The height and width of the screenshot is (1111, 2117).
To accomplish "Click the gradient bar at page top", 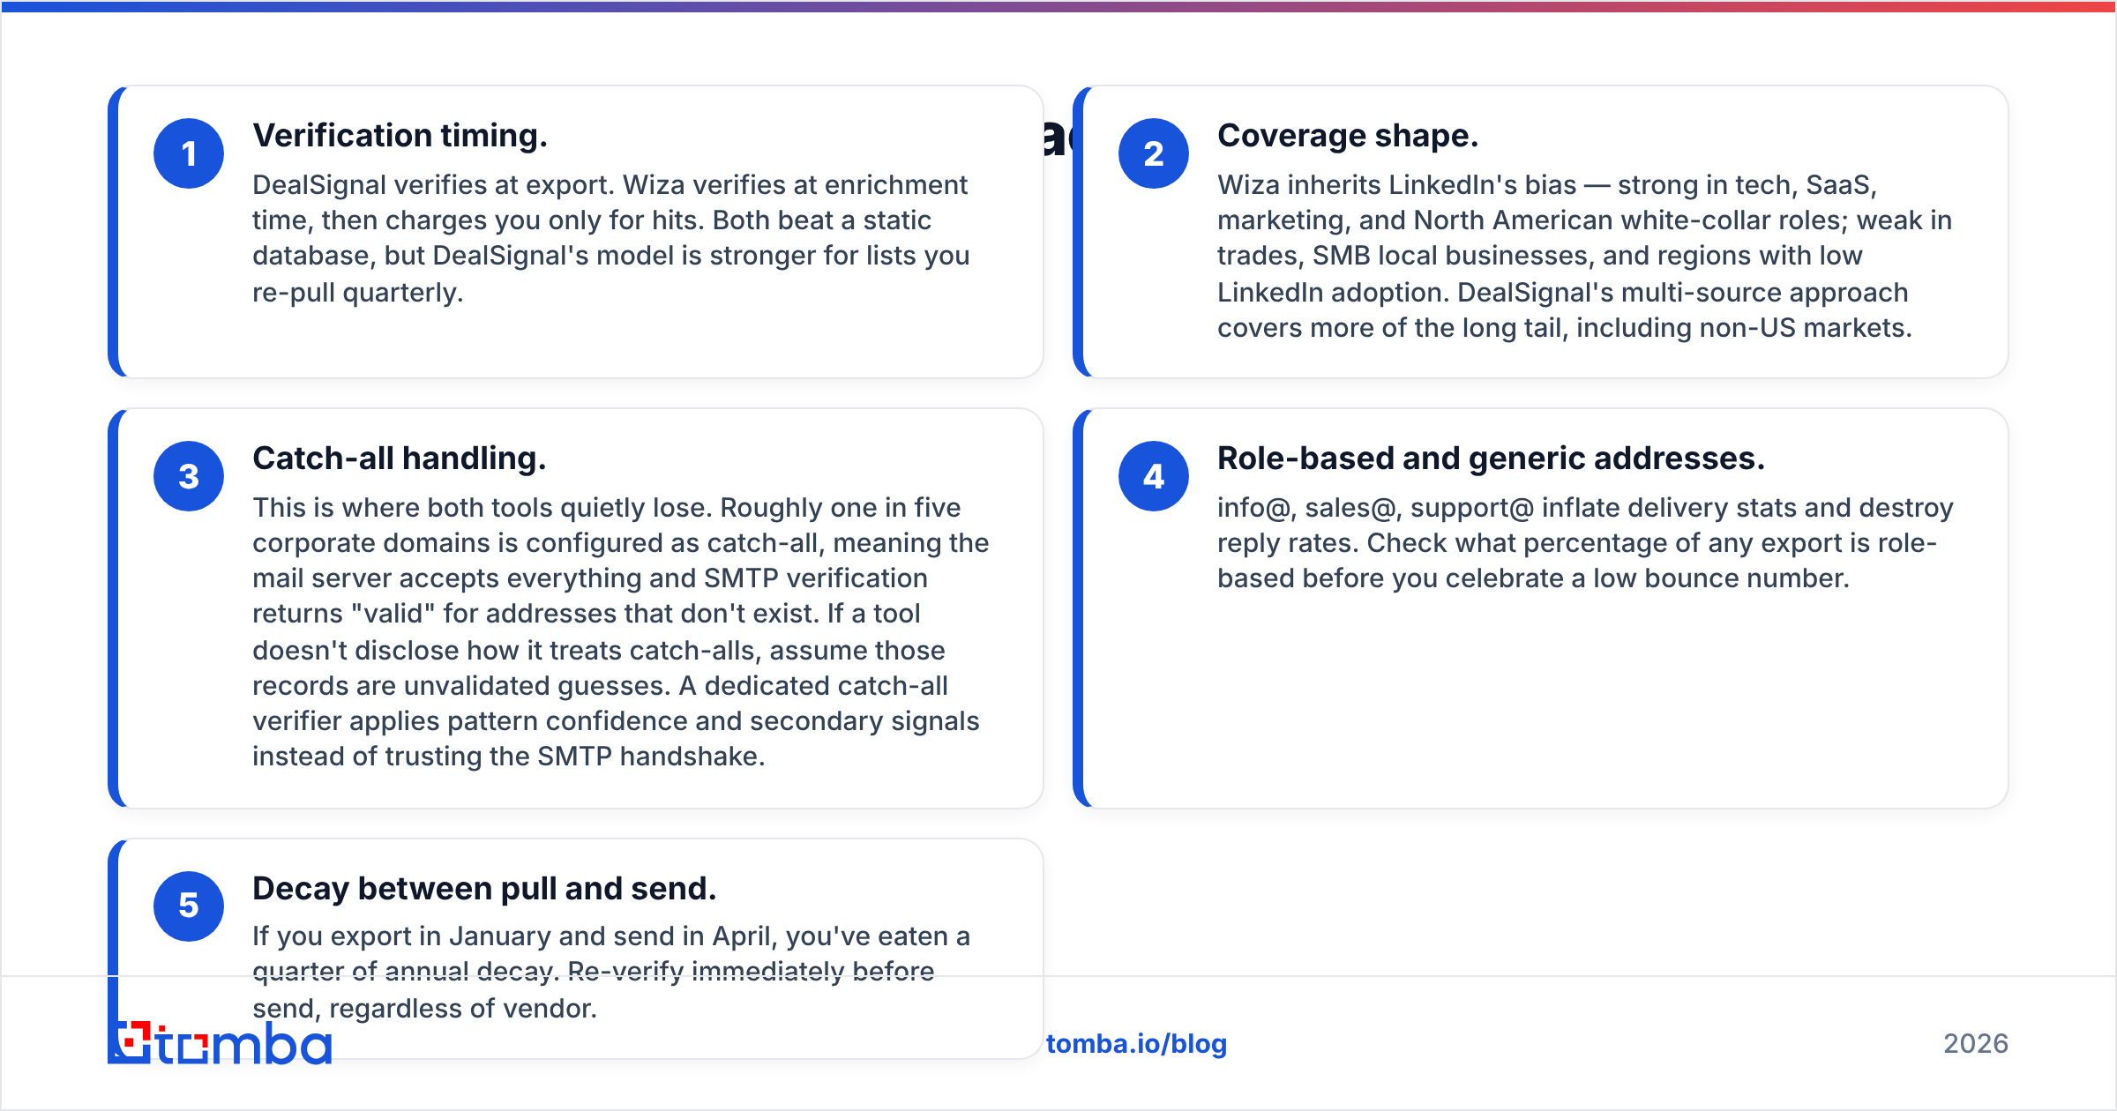I will click(1058, 6).
